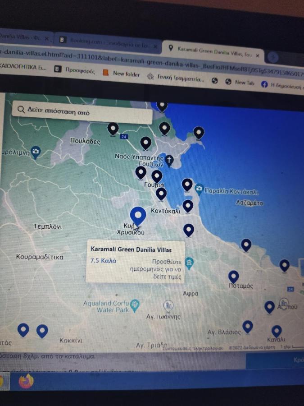Click the Λαζαρέτο island label
Screen dimensions: 304x406
(x=249, y=203)
